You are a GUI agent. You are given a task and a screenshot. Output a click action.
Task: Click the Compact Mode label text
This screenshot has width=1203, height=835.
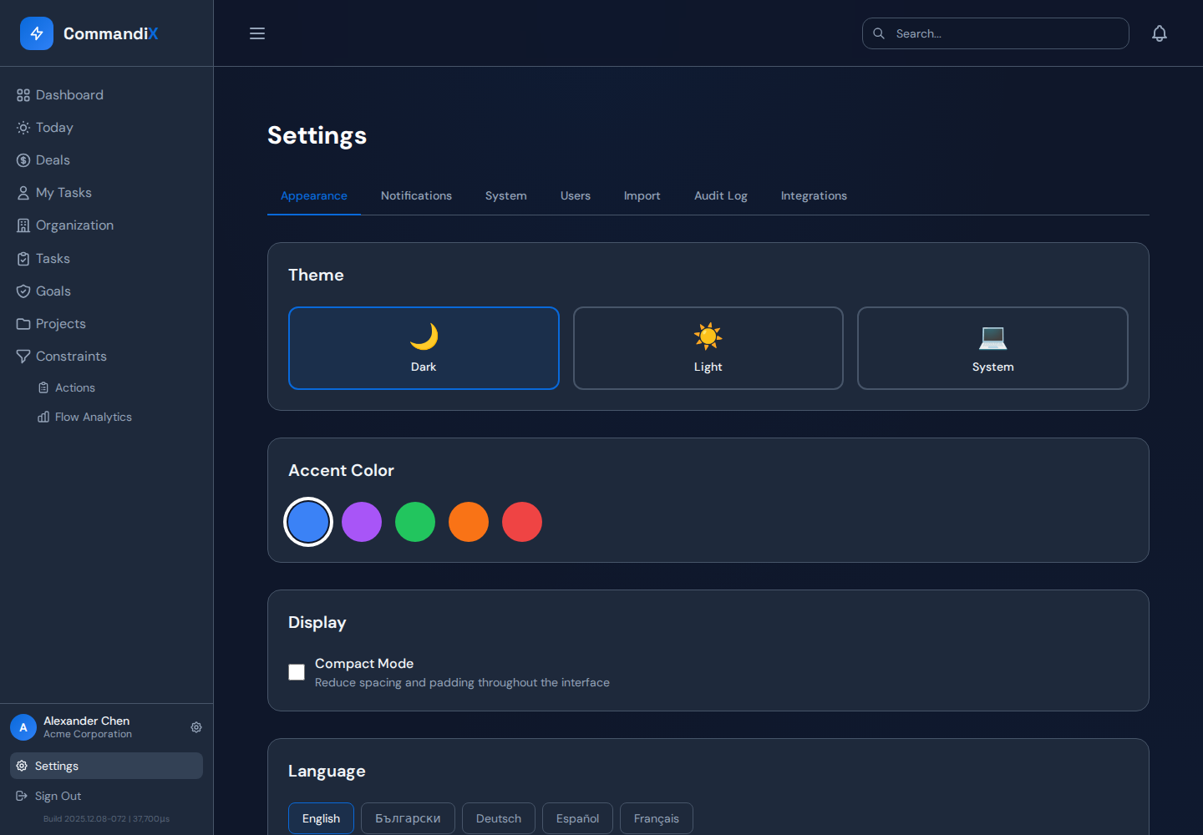point(364,663)
